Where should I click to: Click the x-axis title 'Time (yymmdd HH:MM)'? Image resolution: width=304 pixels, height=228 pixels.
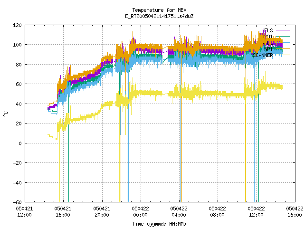160,224
